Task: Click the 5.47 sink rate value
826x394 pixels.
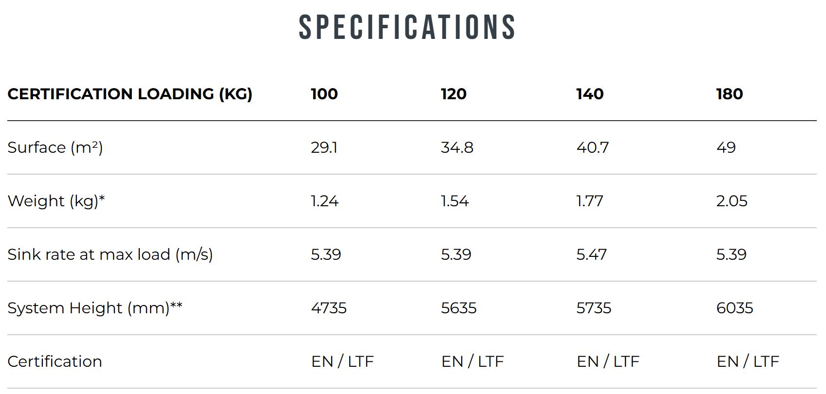Action: pyautogui.click(x=591, y=254)
